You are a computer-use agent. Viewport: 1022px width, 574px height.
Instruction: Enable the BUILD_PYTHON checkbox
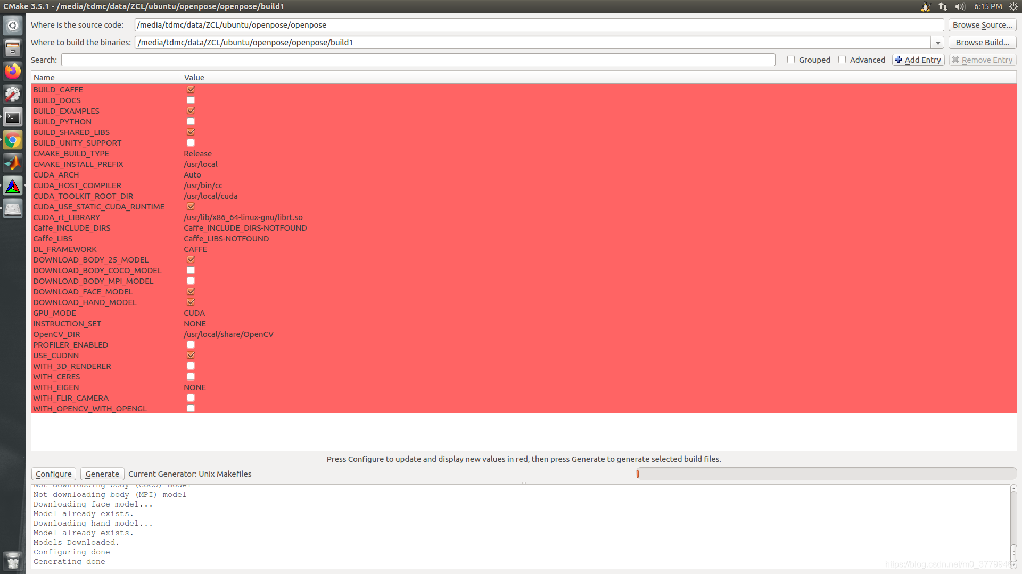click(x=191, y=122)
